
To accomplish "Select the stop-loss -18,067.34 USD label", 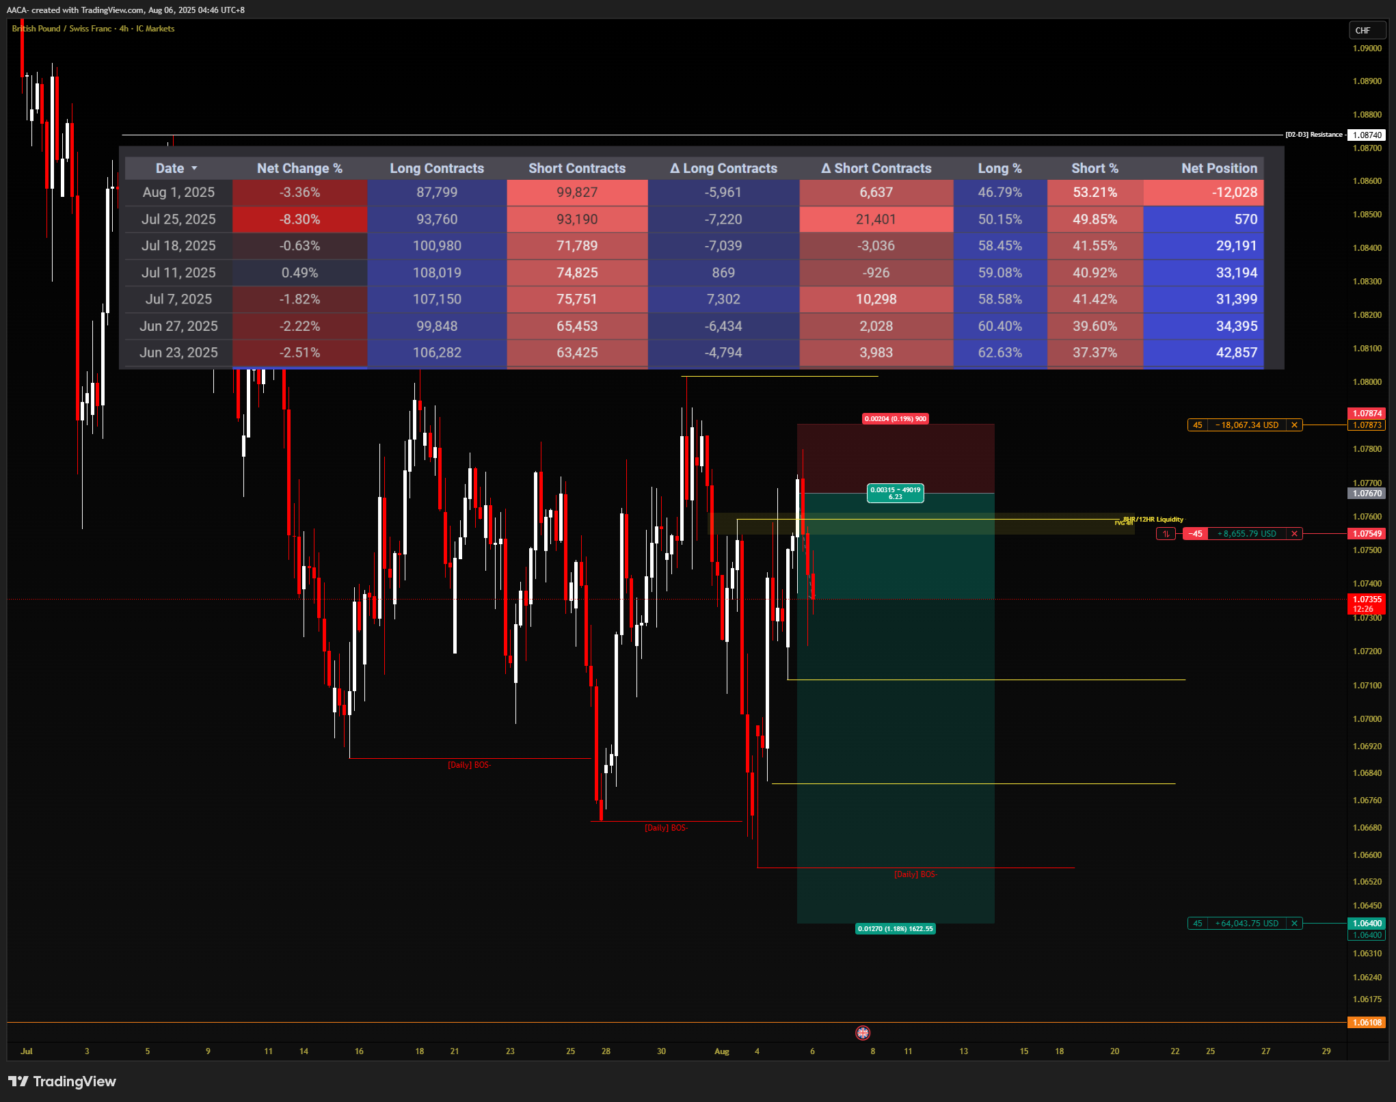I will [x=1247, y=425].
